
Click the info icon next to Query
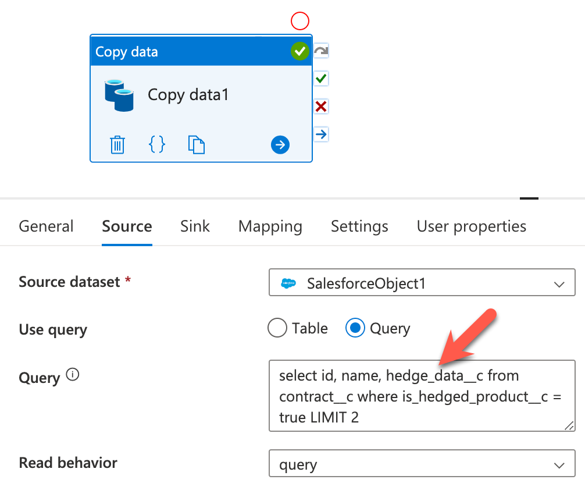coord(72,374)
